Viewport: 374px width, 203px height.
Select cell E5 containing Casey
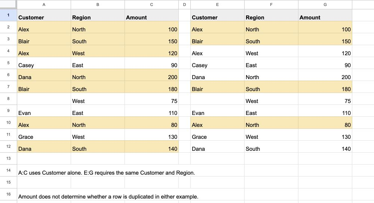click(217, 63)
